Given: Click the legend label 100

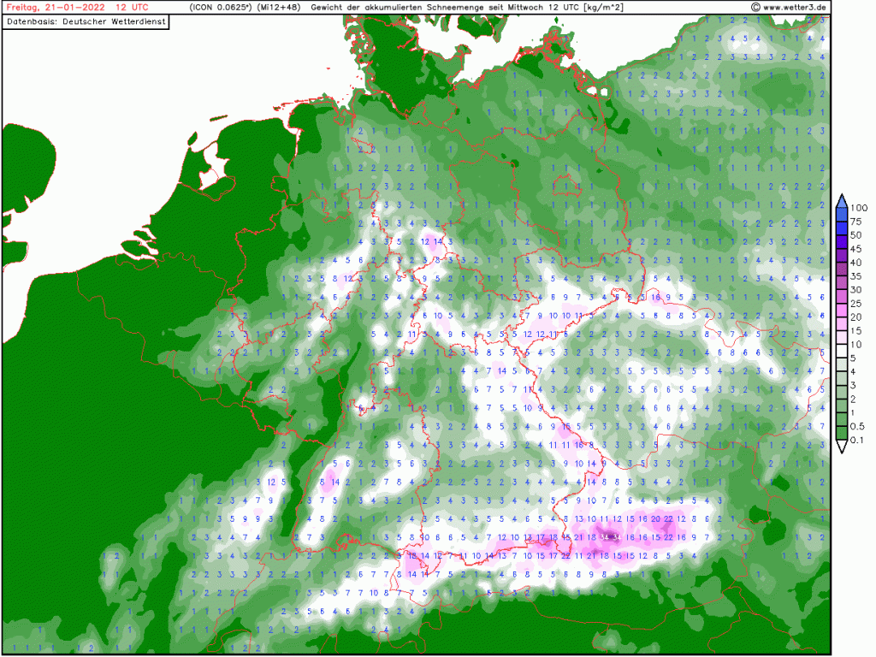Looking at the screenshot, I should point(860,207).
